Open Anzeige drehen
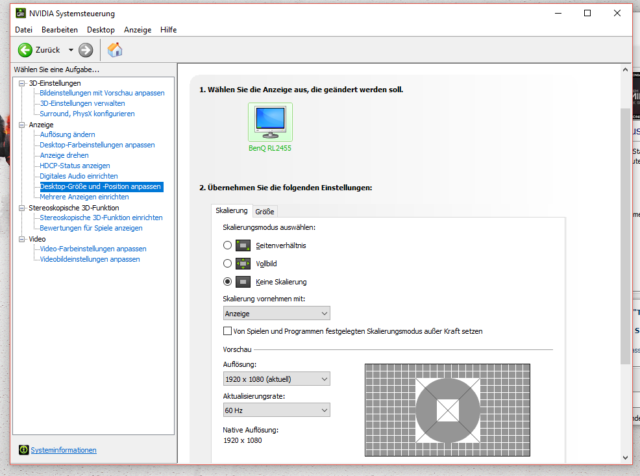 click(64, 155)
